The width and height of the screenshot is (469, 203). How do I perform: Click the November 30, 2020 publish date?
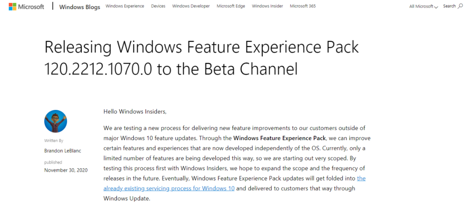pyautogui.click(x=66, y=170)
